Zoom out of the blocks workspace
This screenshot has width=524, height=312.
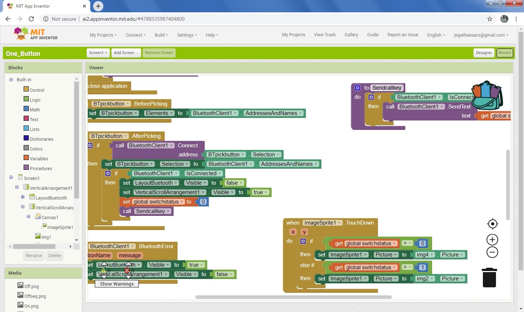pos(492,252)
